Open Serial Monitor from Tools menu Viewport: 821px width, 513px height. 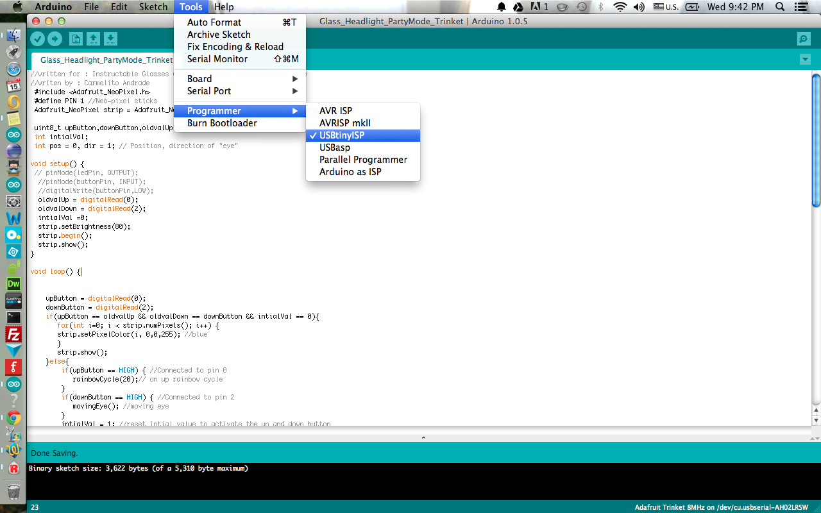point(240,59)
